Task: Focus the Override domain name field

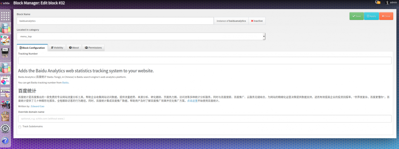Action: point(205,119)
